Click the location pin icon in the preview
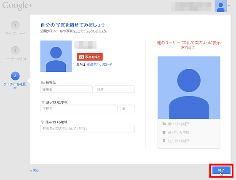Image resolution: width=236 pixels, height=180 pixels. pos(164,141)
